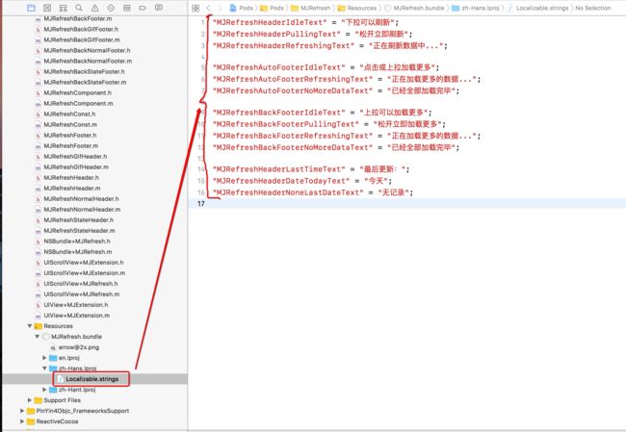Open MJRefreshBackStateFooter.m
This screenshot has height=432, width=626.
coord(85,82)
